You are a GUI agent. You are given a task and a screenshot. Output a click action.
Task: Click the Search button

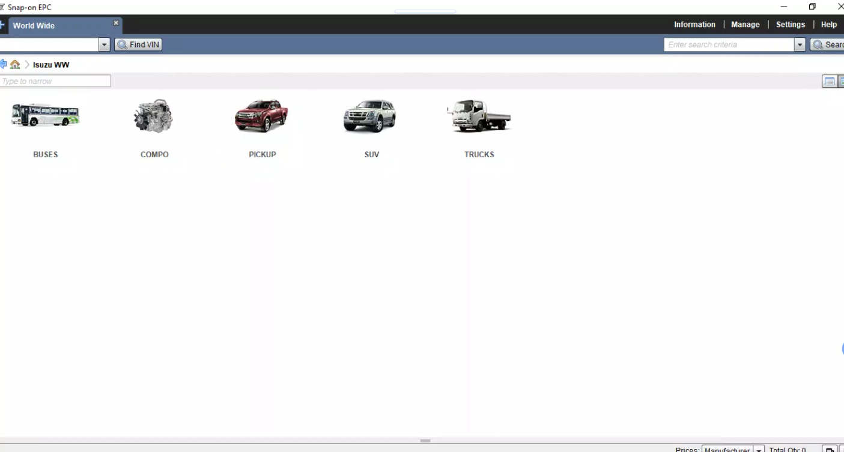point(827,44)
